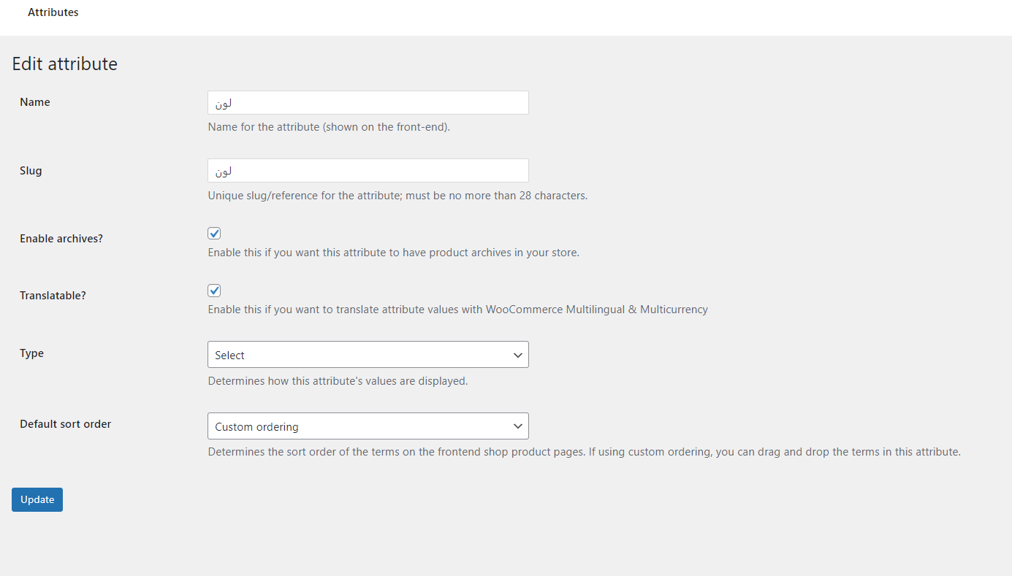Open the Type dropdown showing Select
Viewport: 1012px width, 576px height.
[368, 355]
